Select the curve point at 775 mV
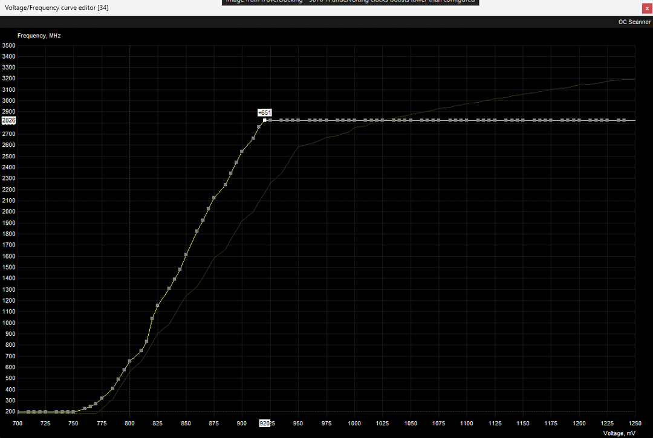This screenshot has height=438, width=653. click(102, 399)
